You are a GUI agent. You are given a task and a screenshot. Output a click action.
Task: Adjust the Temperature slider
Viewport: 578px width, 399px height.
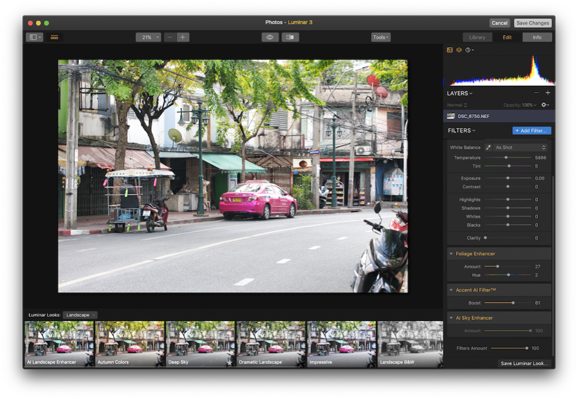[x=507, y=158]
